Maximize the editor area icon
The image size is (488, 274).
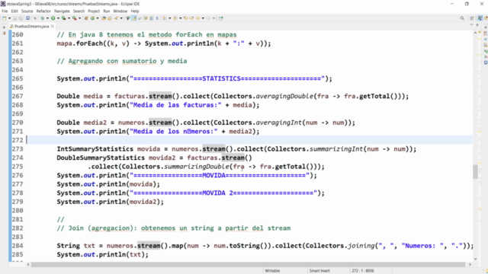[477, 25]
